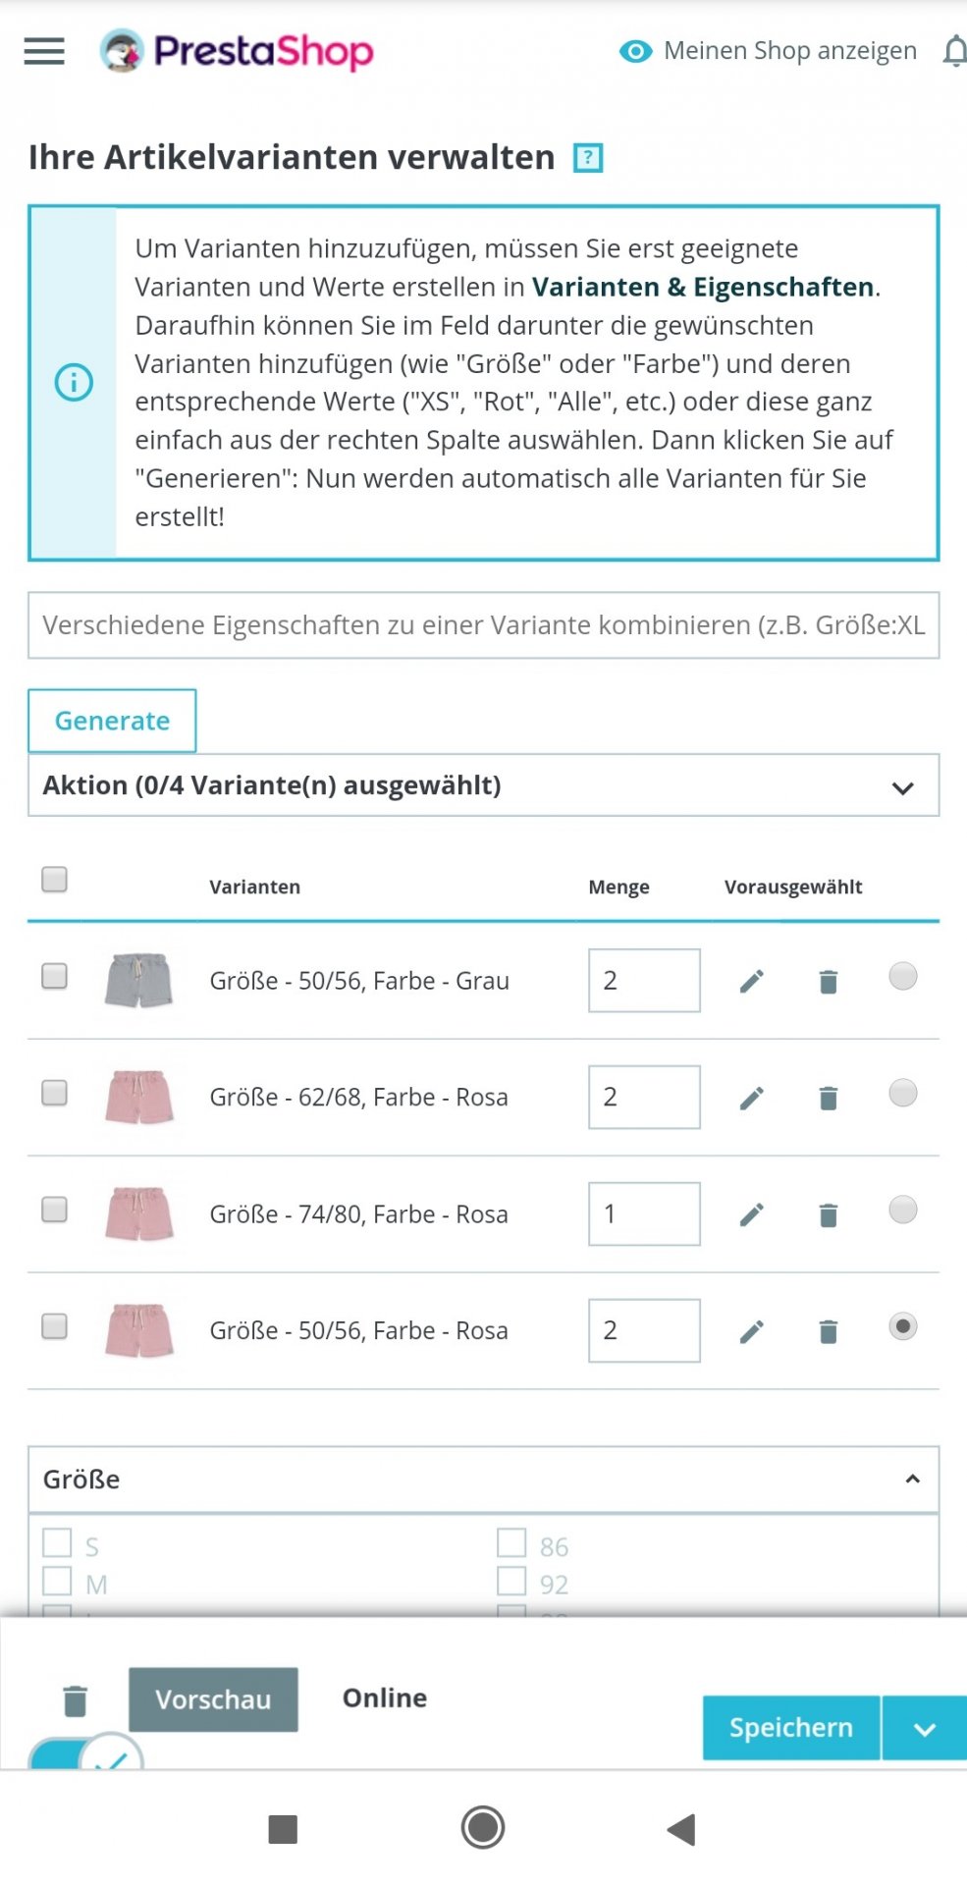Tick the checkbox for 50/56 Grau
Viewport: 967px width, 1885px height.
(x=55, y=976)
